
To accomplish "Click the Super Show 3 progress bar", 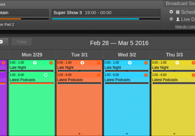I will coord(106,19).
